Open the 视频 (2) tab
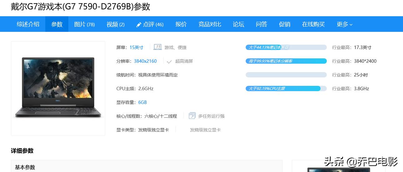Screen dimensions: 403x172 [115, 24]
